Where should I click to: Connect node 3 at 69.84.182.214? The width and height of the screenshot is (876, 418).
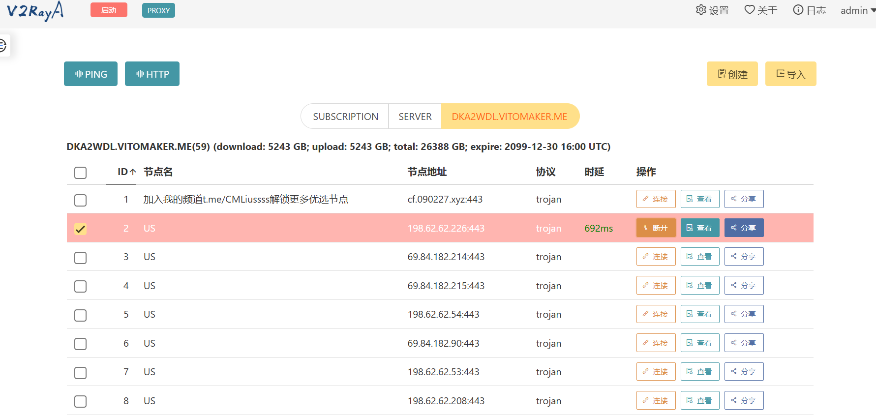[x=656, y=256]
